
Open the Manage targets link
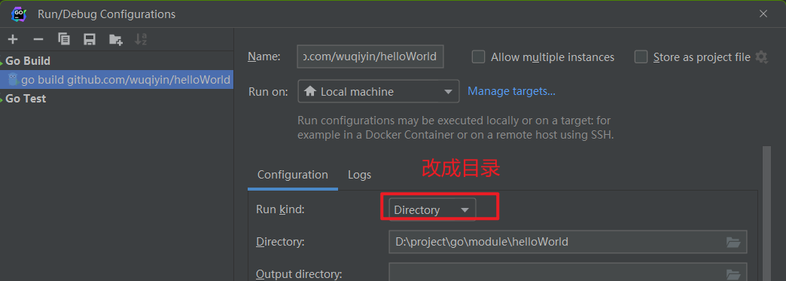pos(511,91)
